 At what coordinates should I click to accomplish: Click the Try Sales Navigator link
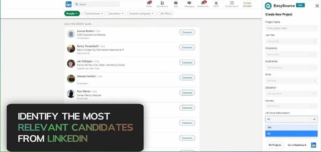(247, 4)
